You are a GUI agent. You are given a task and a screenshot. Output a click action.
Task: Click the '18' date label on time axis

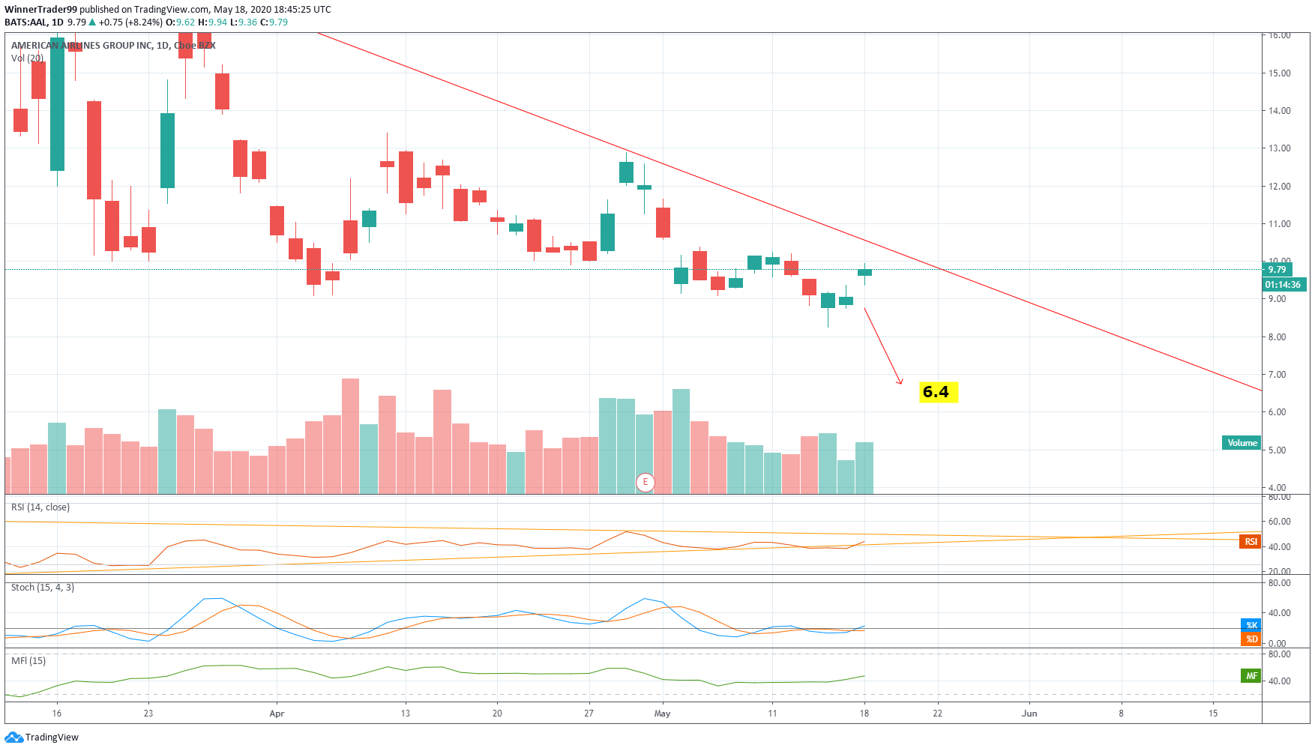864,714
